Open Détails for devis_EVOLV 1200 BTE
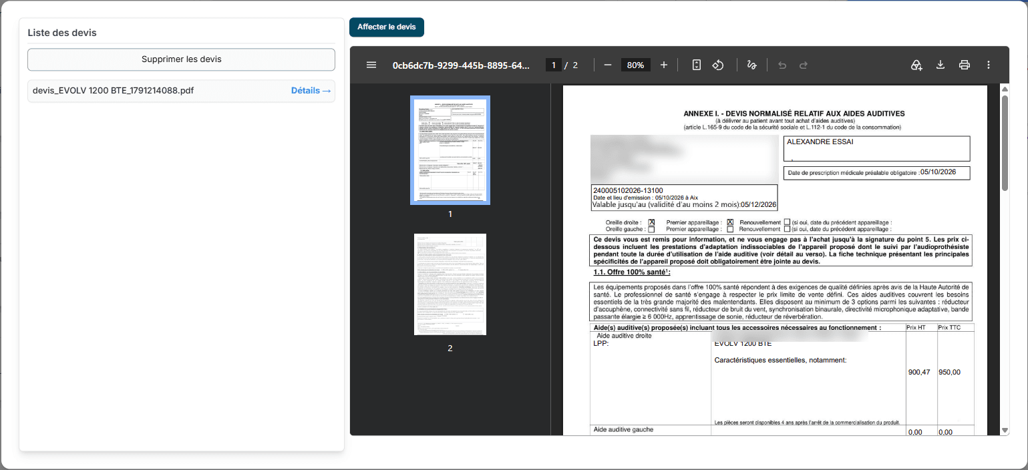 311,91
